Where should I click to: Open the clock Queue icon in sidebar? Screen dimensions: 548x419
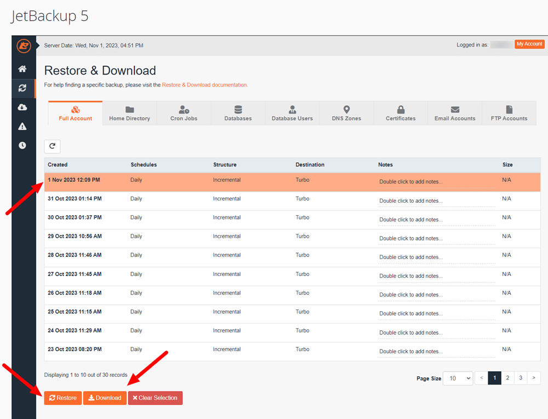click(x=22, y=145)
